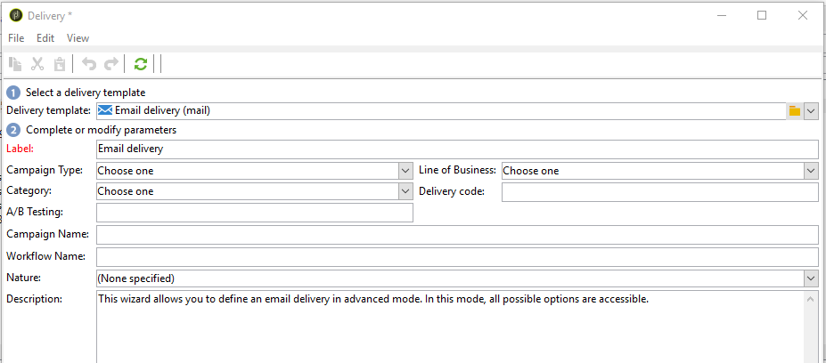Open the Edit menu
Image resolution: width=826 pixels, height=363 pixels.
pos(45,38)
